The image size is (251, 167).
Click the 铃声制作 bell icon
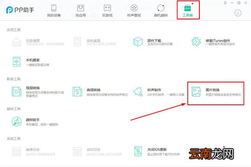coord(138,92)
